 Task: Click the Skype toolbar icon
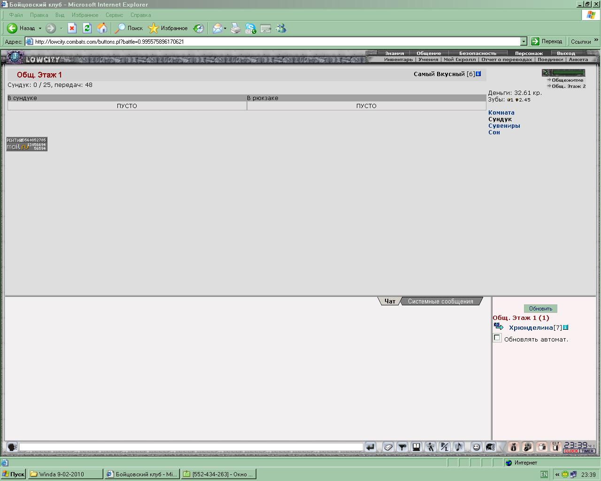click(x=251, y=28)
